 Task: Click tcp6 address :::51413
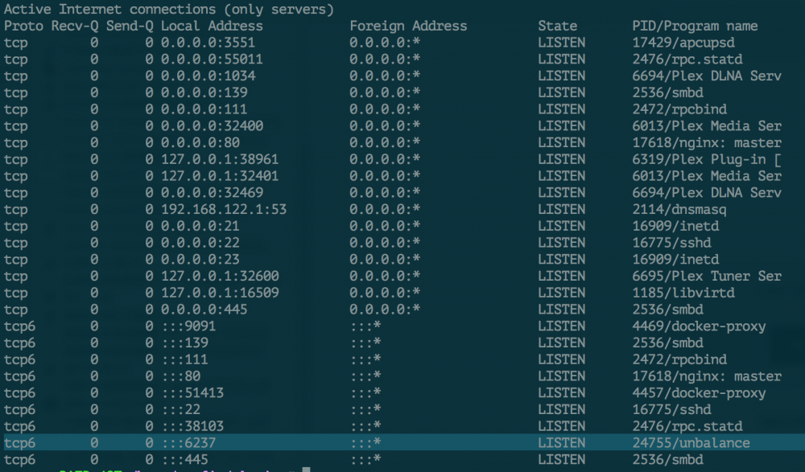pyautogui.click(x=192, y=393)
